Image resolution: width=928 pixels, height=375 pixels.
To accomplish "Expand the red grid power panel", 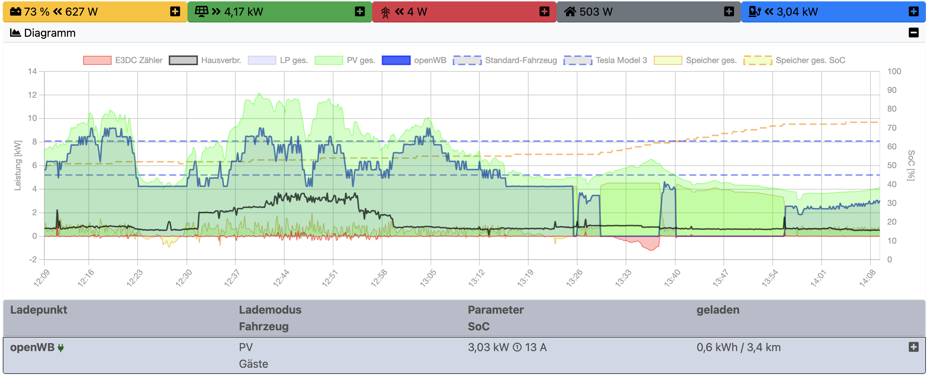I will (x=544, y=11).
